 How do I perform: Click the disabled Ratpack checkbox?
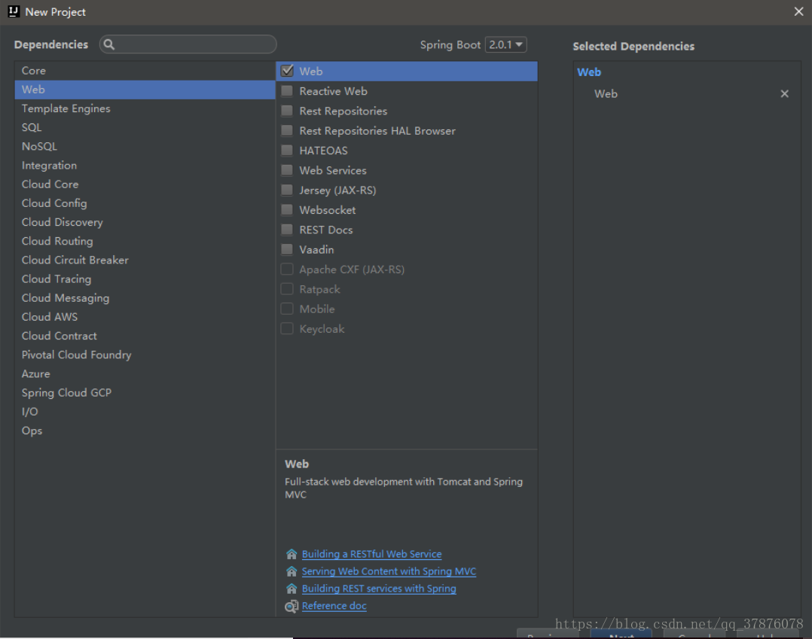point(287,289)
